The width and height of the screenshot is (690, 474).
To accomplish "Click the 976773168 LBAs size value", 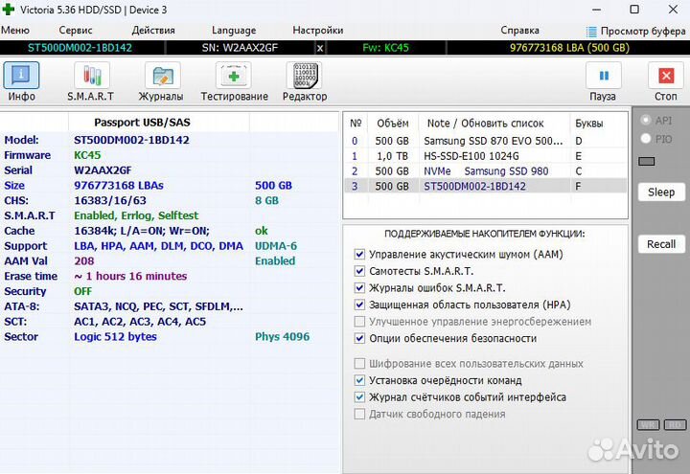I will coord(119,186).
